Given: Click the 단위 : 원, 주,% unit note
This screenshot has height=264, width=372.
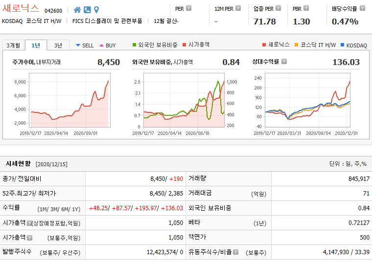Looking at the screenshot, I should [348, 164].
